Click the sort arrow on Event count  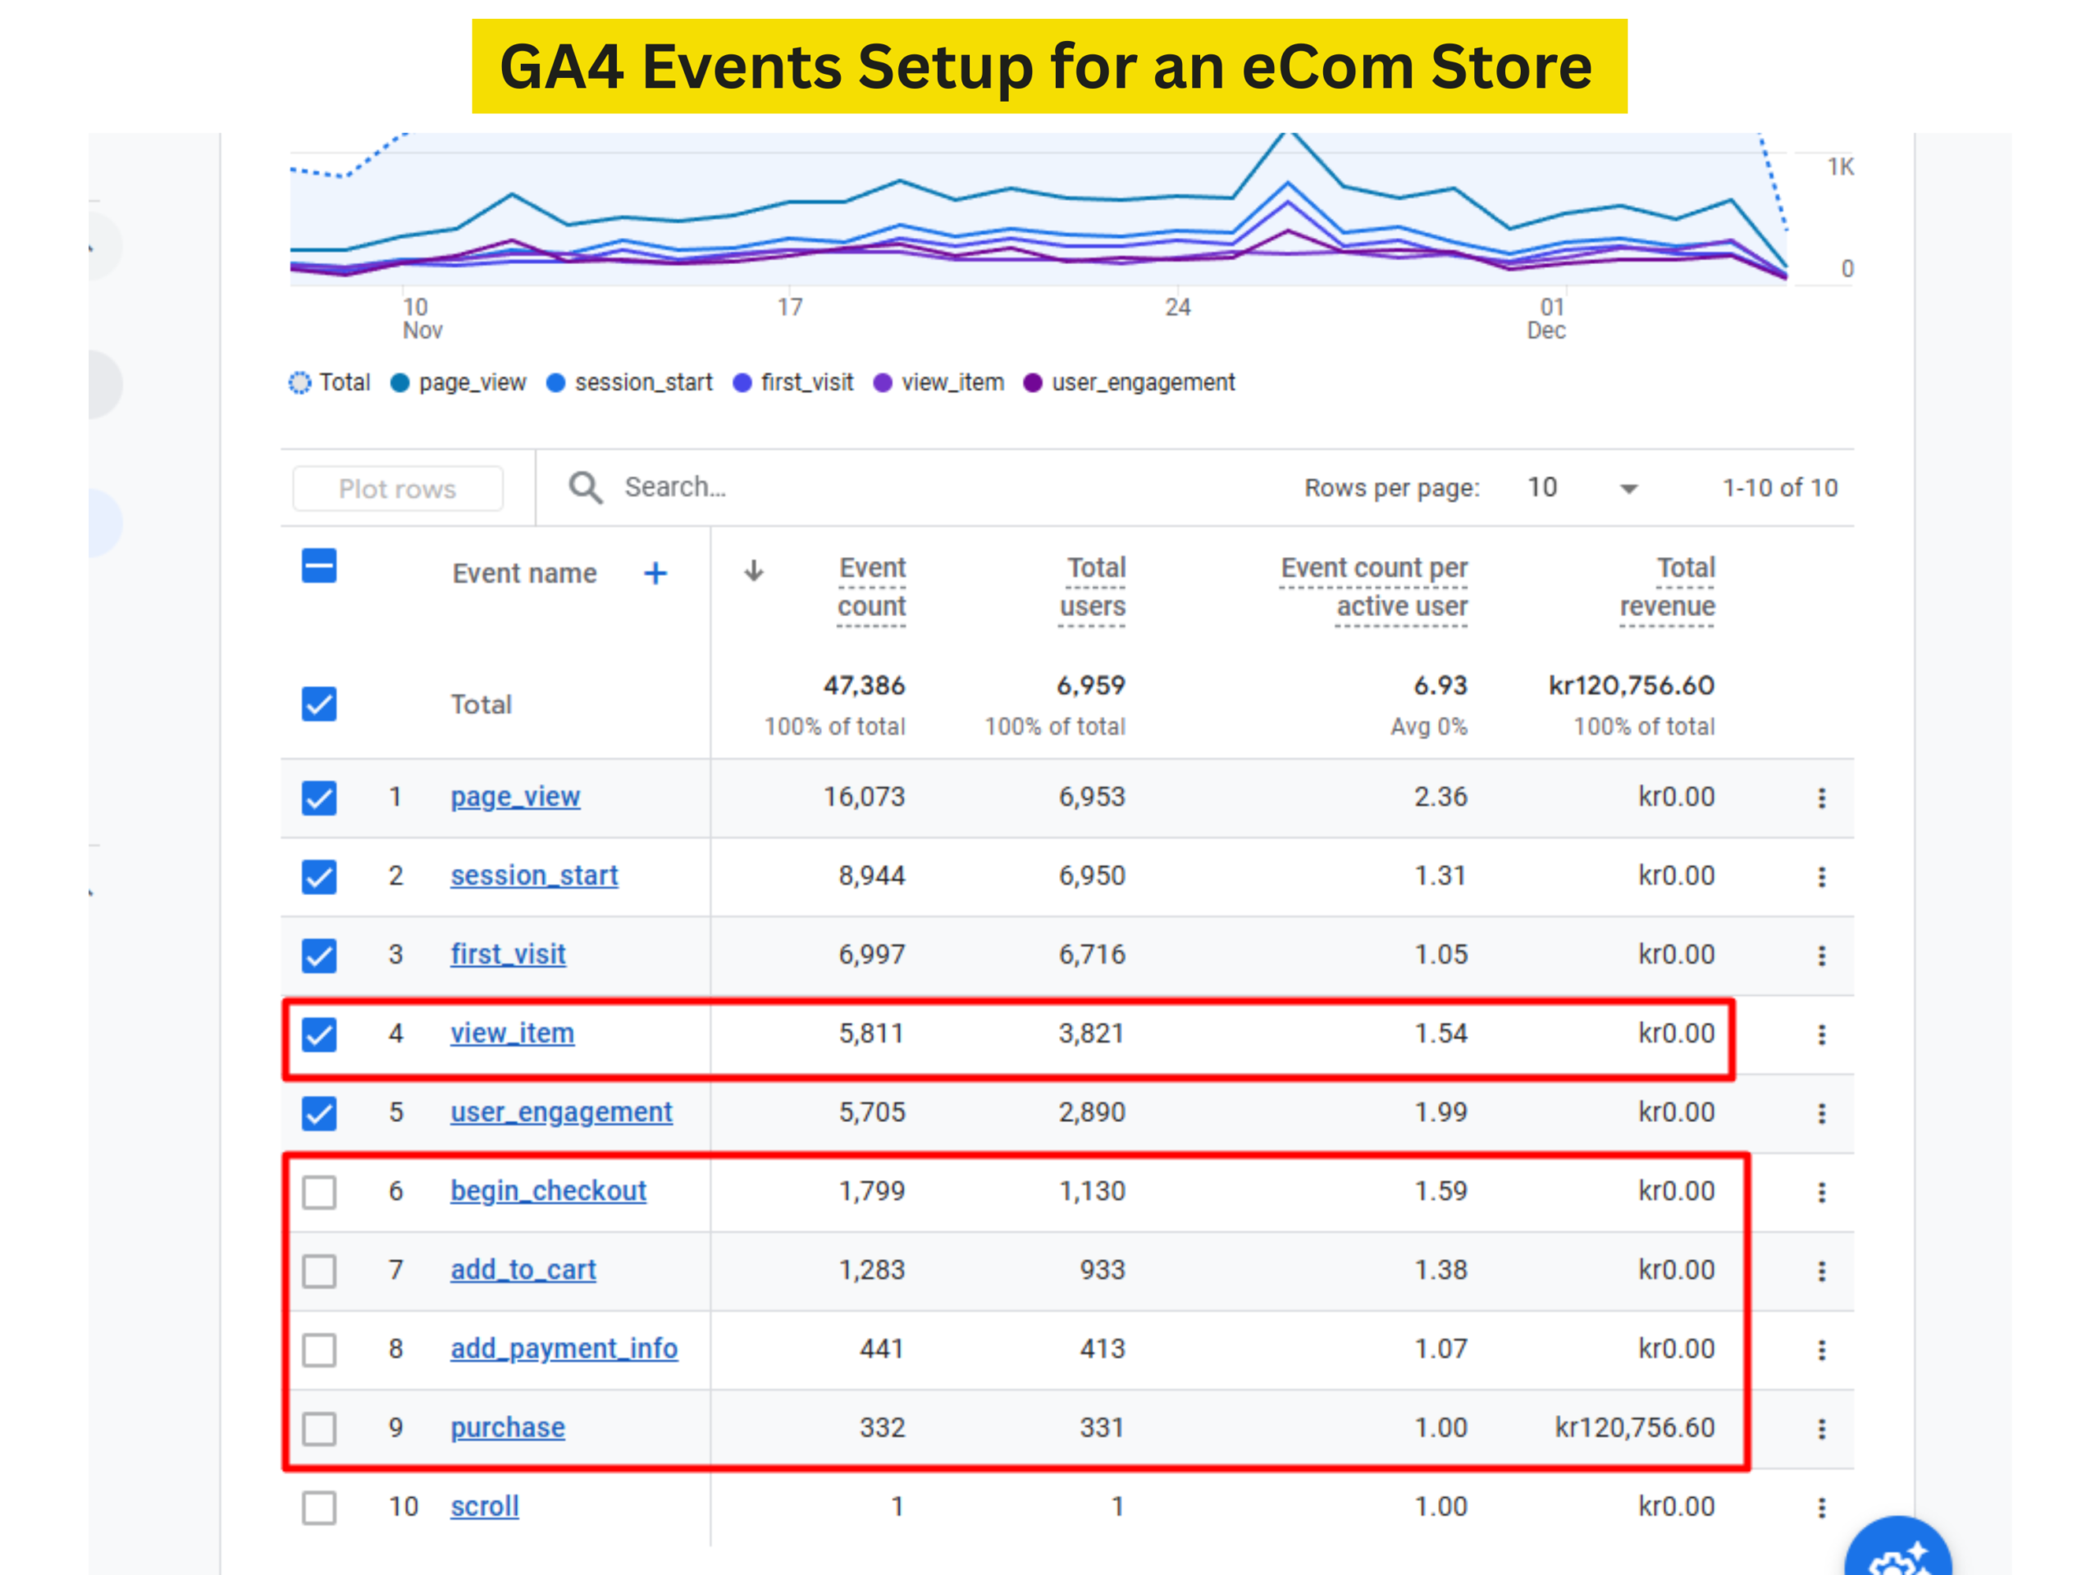pos(754,571)
